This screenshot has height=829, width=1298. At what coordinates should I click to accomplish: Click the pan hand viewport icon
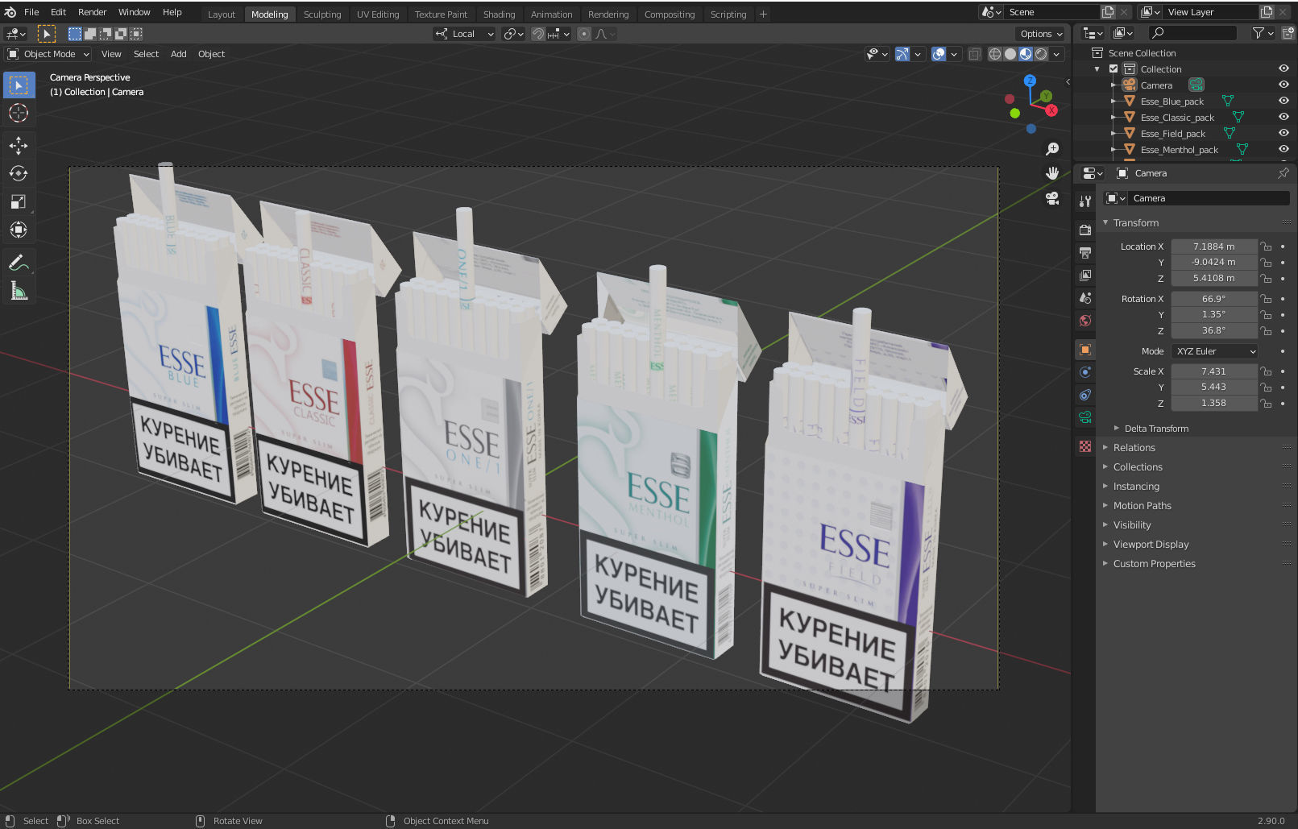1052,173
